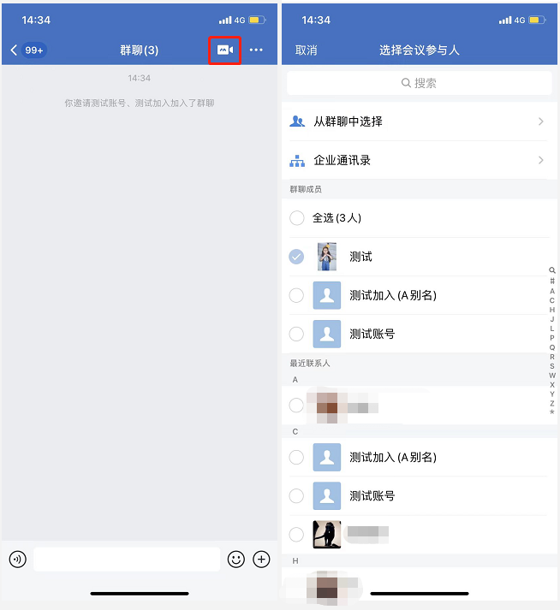
Task: Tap the 搜索 search field
Action: 420,83
